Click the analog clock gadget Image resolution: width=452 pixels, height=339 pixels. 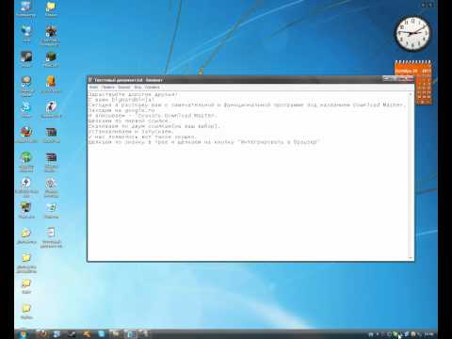pos(412,34)
